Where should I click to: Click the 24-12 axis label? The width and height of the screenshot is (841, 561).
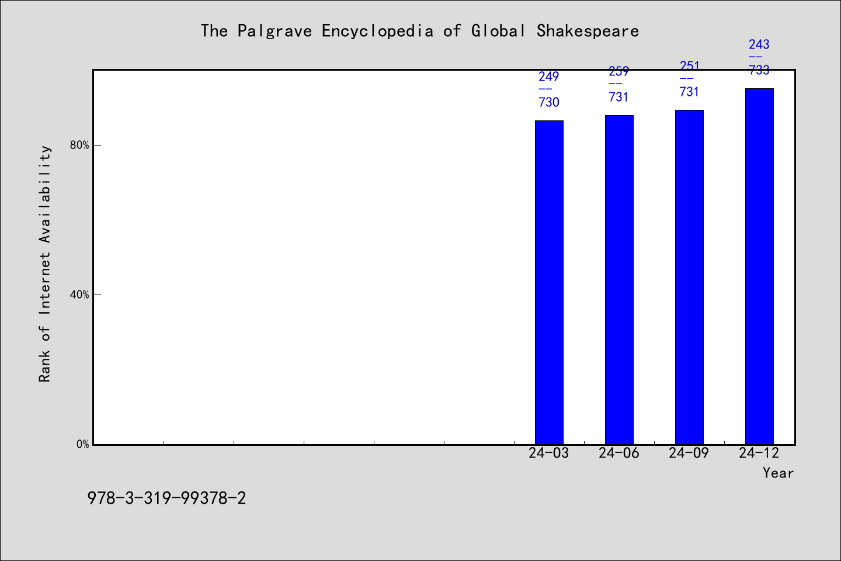coord(759,453)
